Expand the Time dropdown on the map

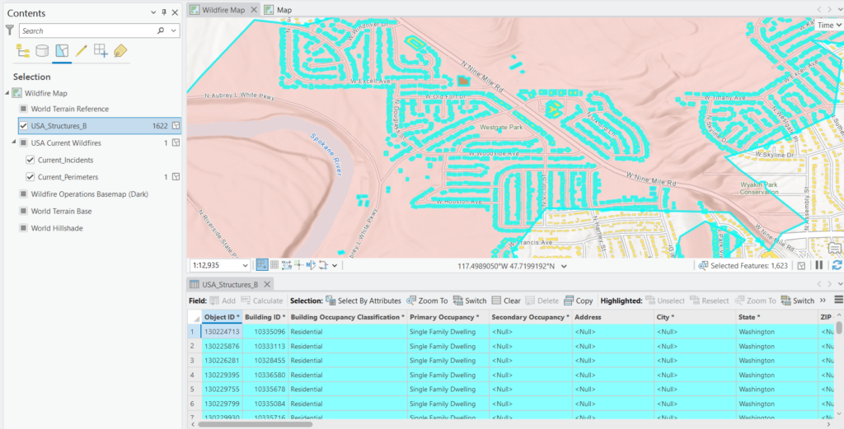829,25
